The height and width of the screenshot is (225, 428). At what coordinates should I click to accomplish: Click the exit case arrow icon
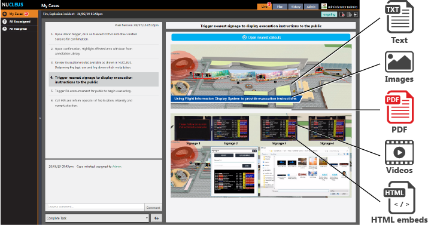point(356,14)
